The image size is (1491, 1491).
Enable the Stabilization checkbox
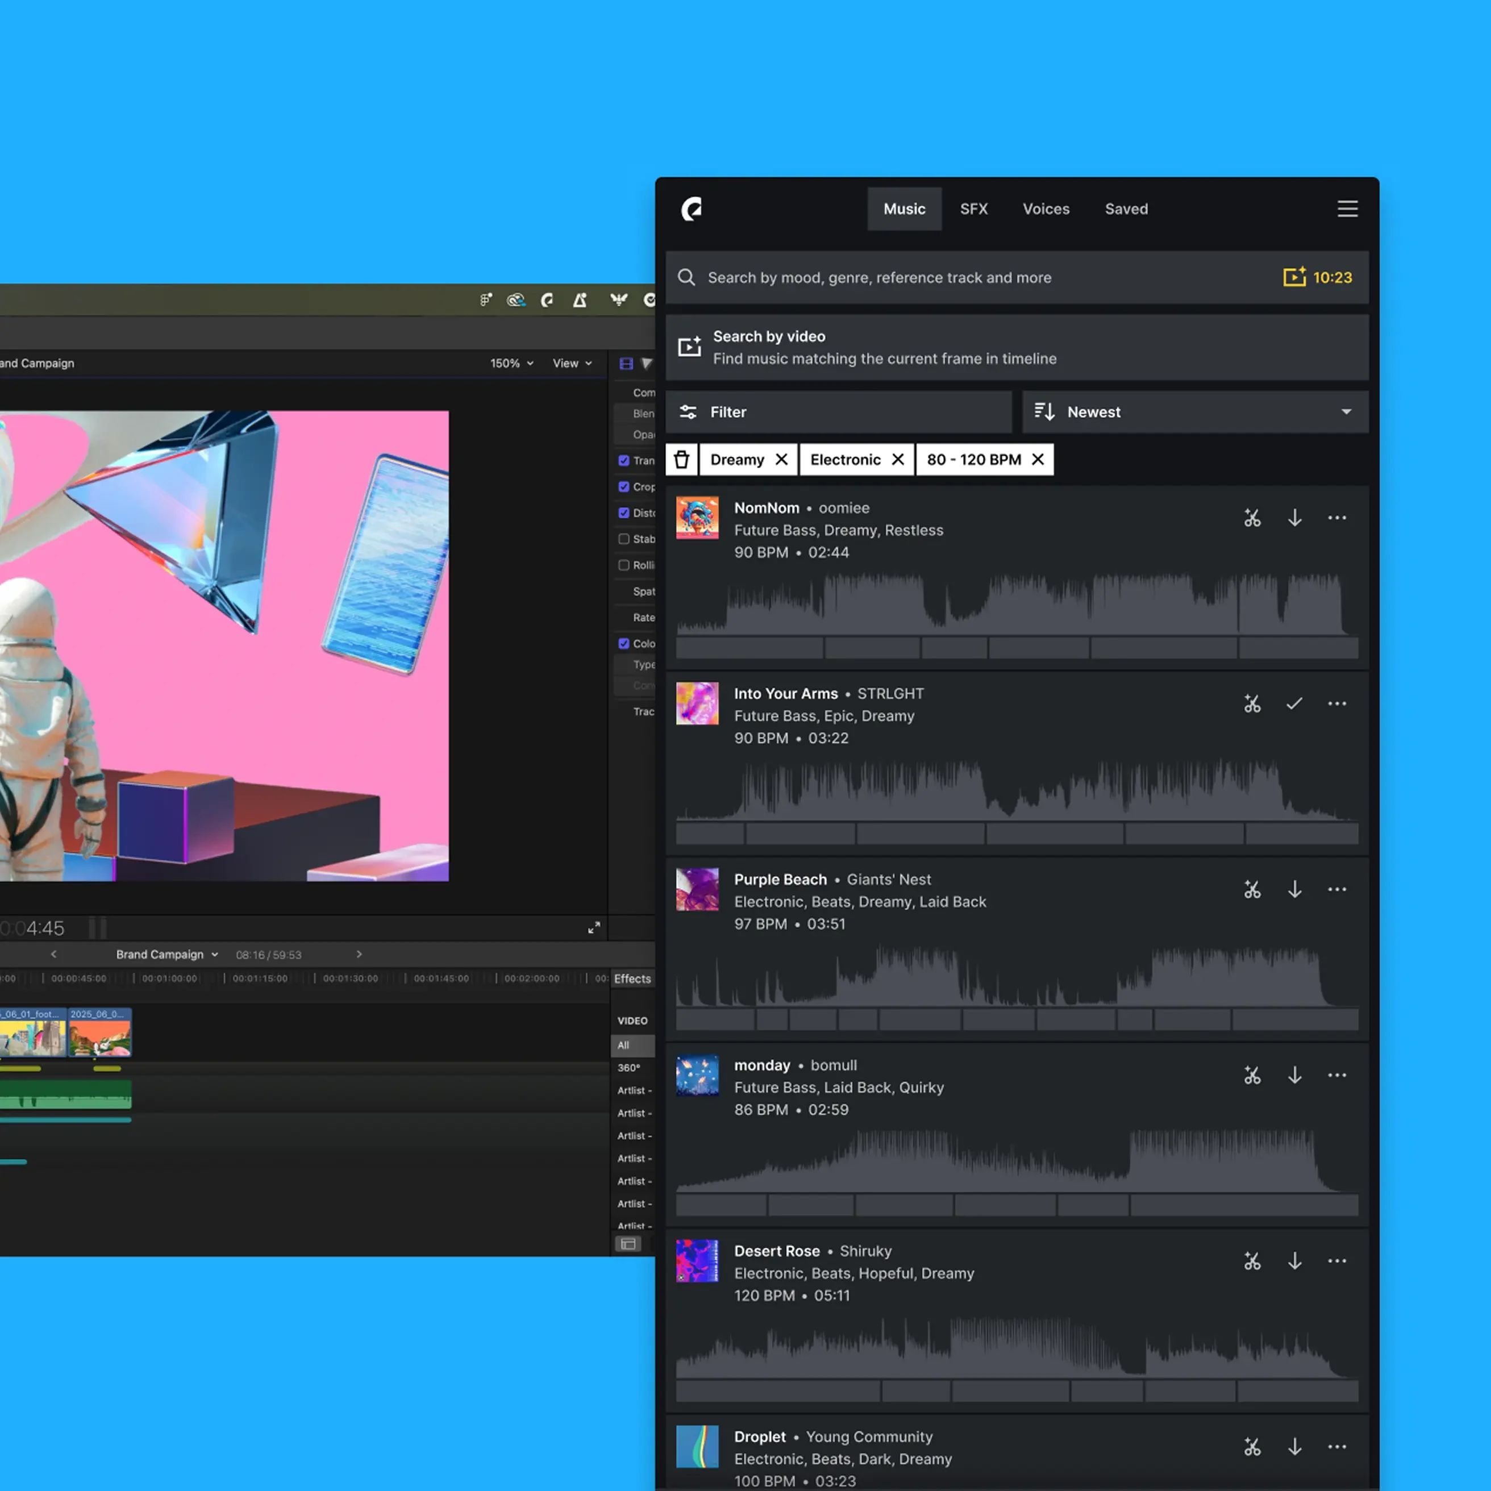(x=623, y=539)
